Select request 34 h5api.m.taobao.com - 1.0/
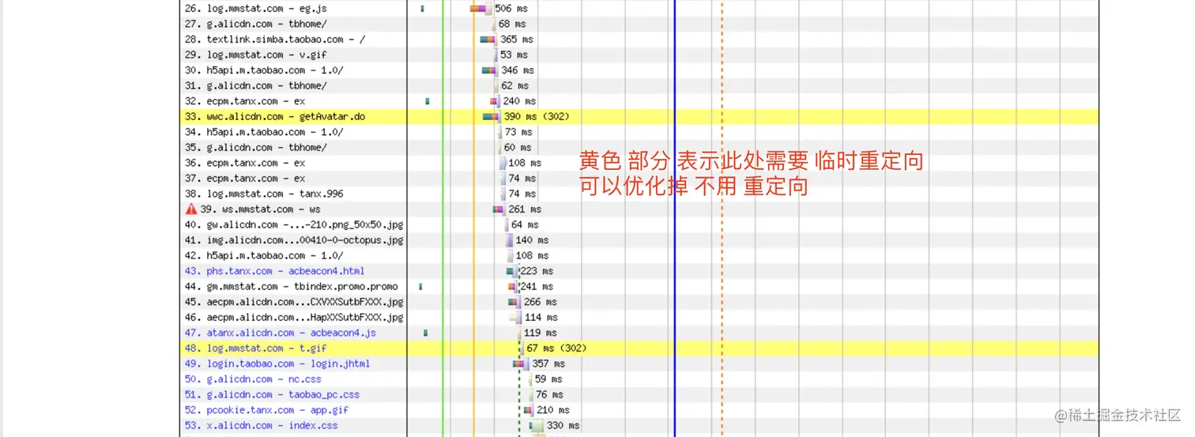Image resolution: width=1195 pixels, height=437 pixels. pyautogui.click(x=264, y=132)
